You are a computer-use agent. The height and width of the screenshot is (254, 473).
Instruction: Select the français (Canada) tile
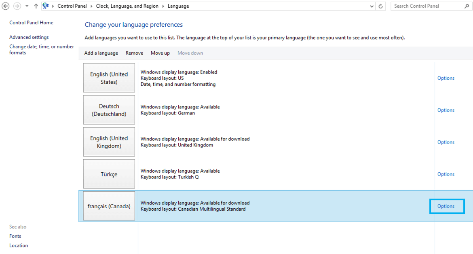[x=109, y=206]
